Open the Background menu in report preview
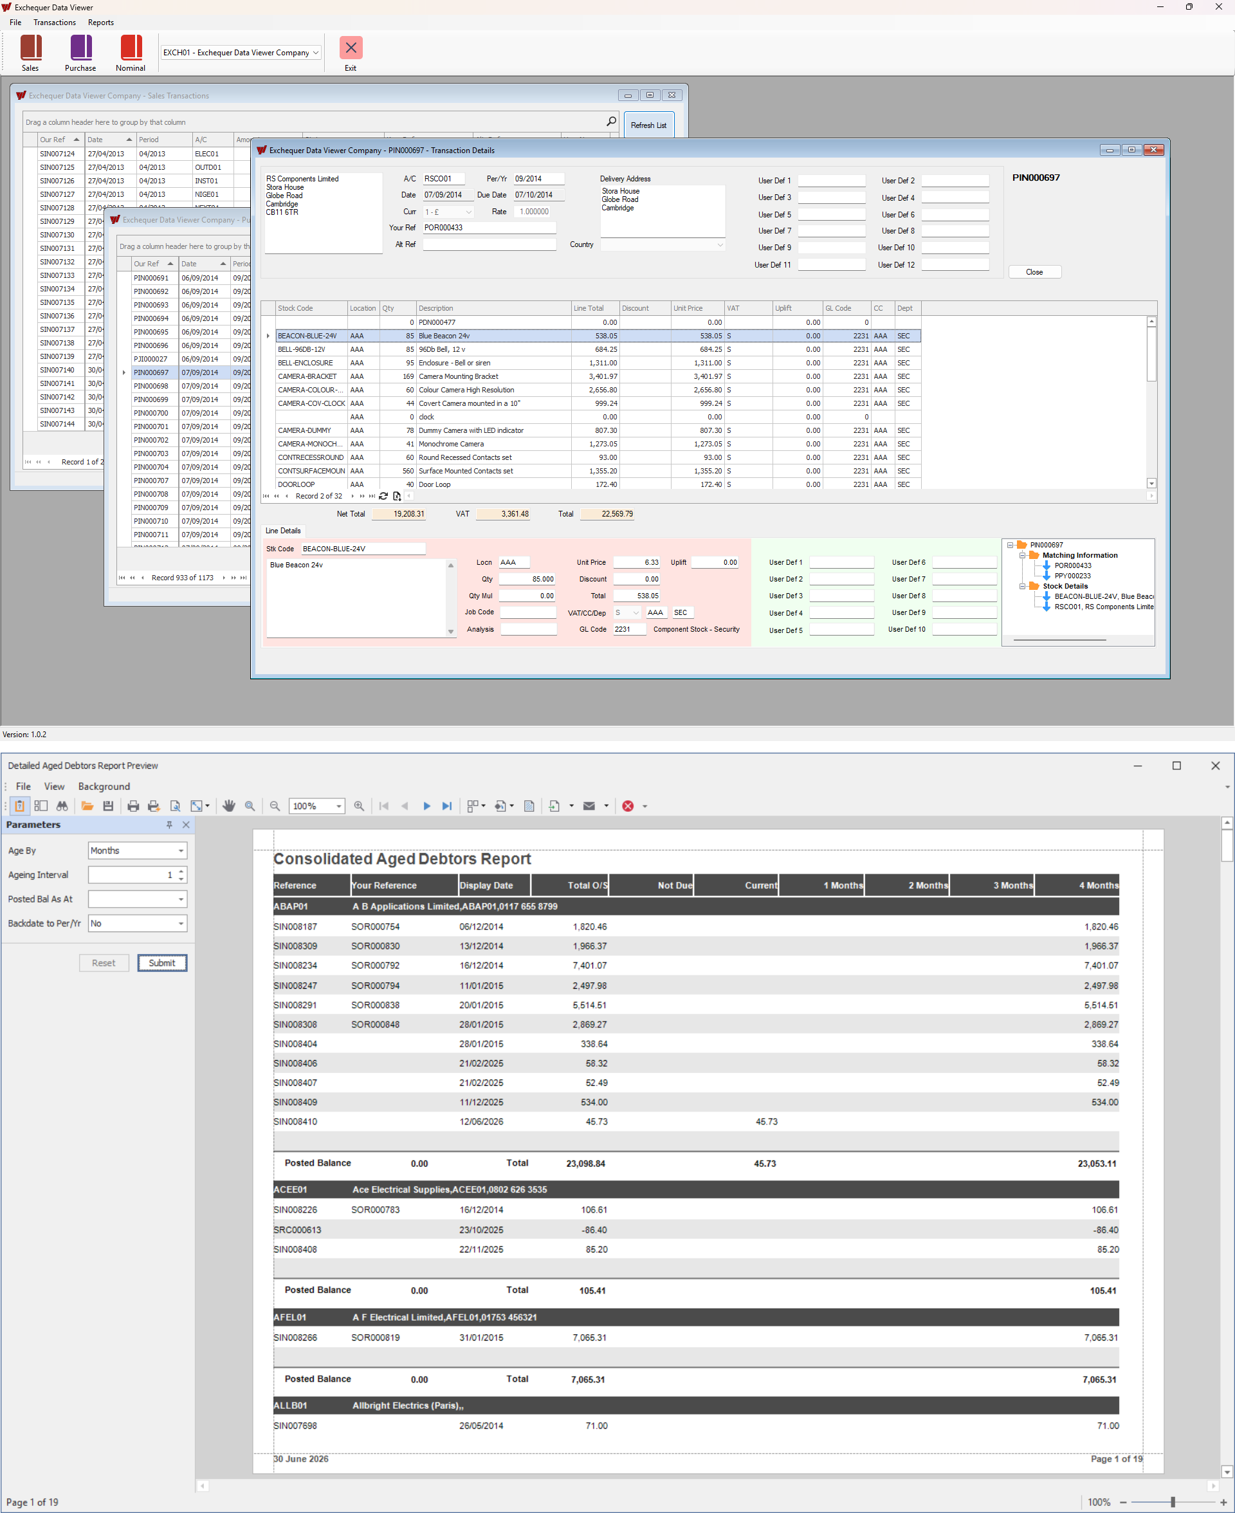 104,786
